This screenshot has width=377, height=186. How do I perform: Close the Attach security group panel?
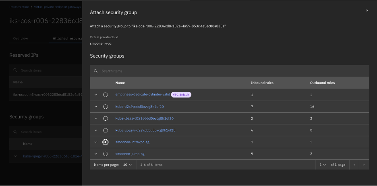[367, 10]
